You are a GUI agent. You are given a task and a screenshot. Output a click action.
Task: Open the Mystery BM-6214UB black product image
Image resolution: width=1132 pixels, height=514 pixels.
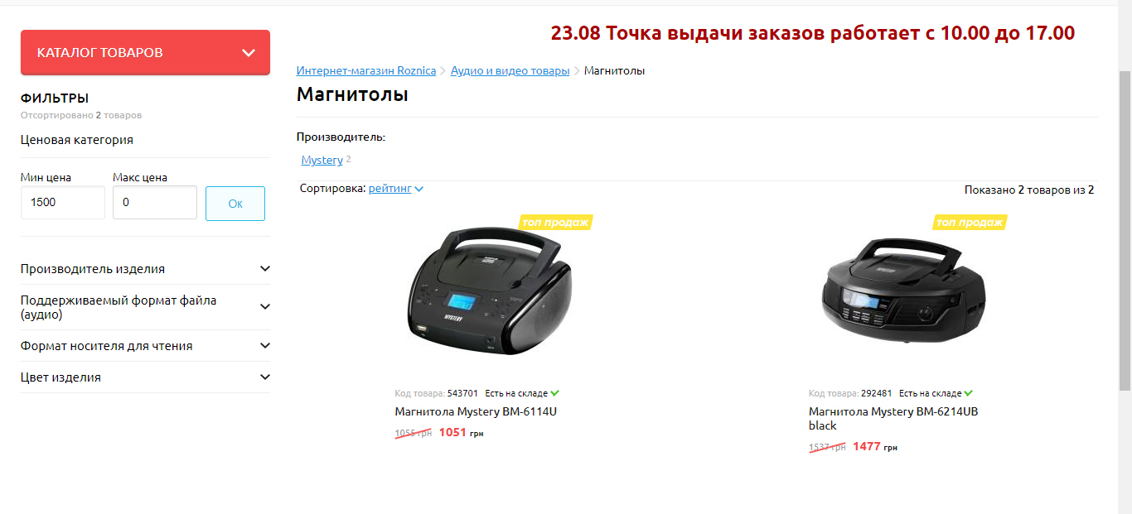click(x=902, y=290)
